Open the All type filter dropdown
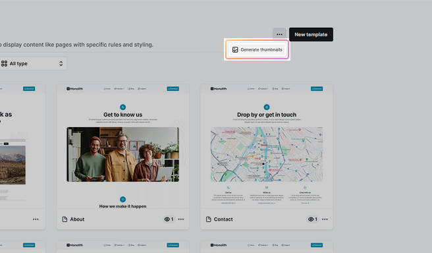432x253 pixels. coord(33,64)
